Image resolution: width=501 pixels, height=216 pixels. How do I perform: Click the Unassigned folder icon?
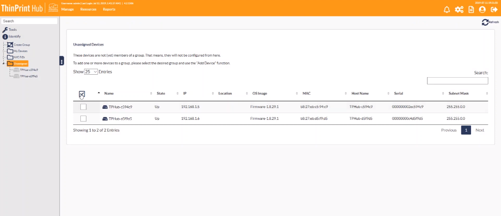tap(10, 63)
